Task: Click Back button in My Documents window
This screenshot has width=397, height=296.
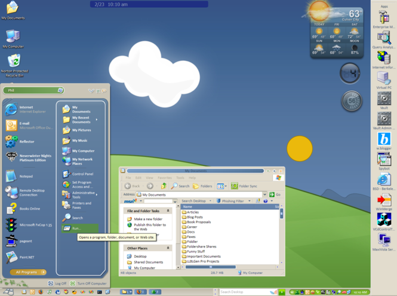Action: (x=132, y=186)
